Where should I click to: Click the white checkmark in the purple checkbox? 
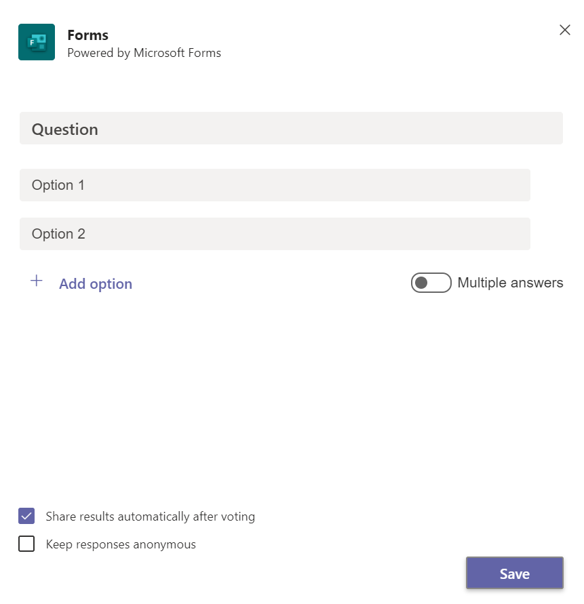point(26,516)
